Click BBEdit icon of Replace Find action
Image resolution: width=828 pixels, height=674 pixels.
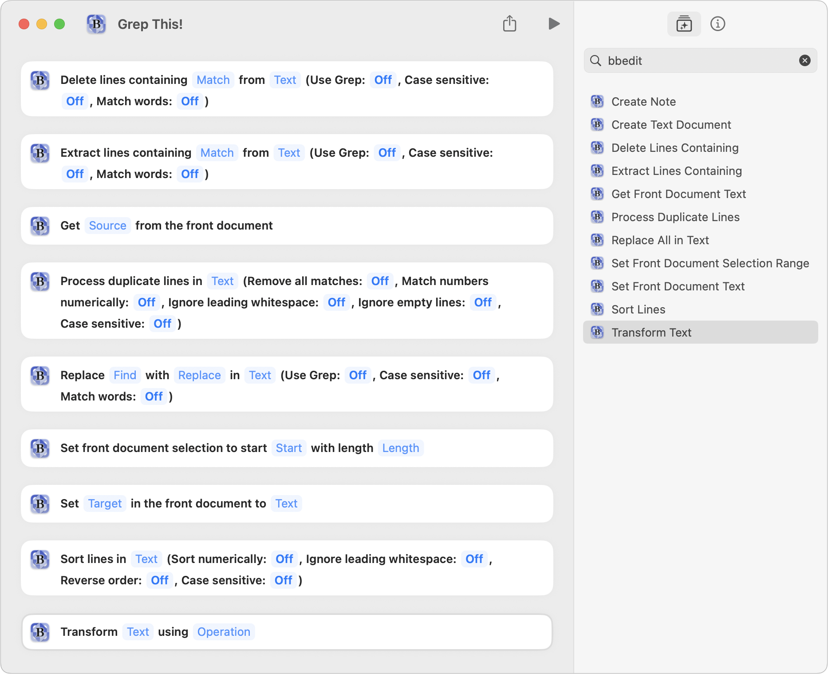pos(40,376)
